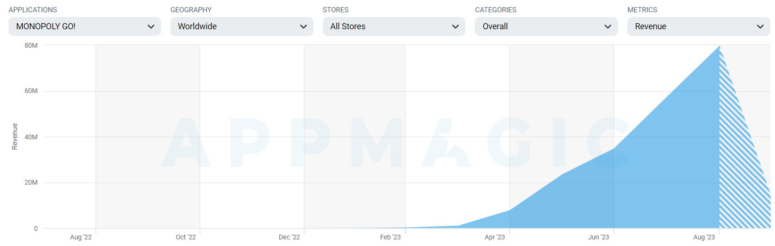
Task: Click the chevron arrow in All Stores selector
Action: (455, 26)
